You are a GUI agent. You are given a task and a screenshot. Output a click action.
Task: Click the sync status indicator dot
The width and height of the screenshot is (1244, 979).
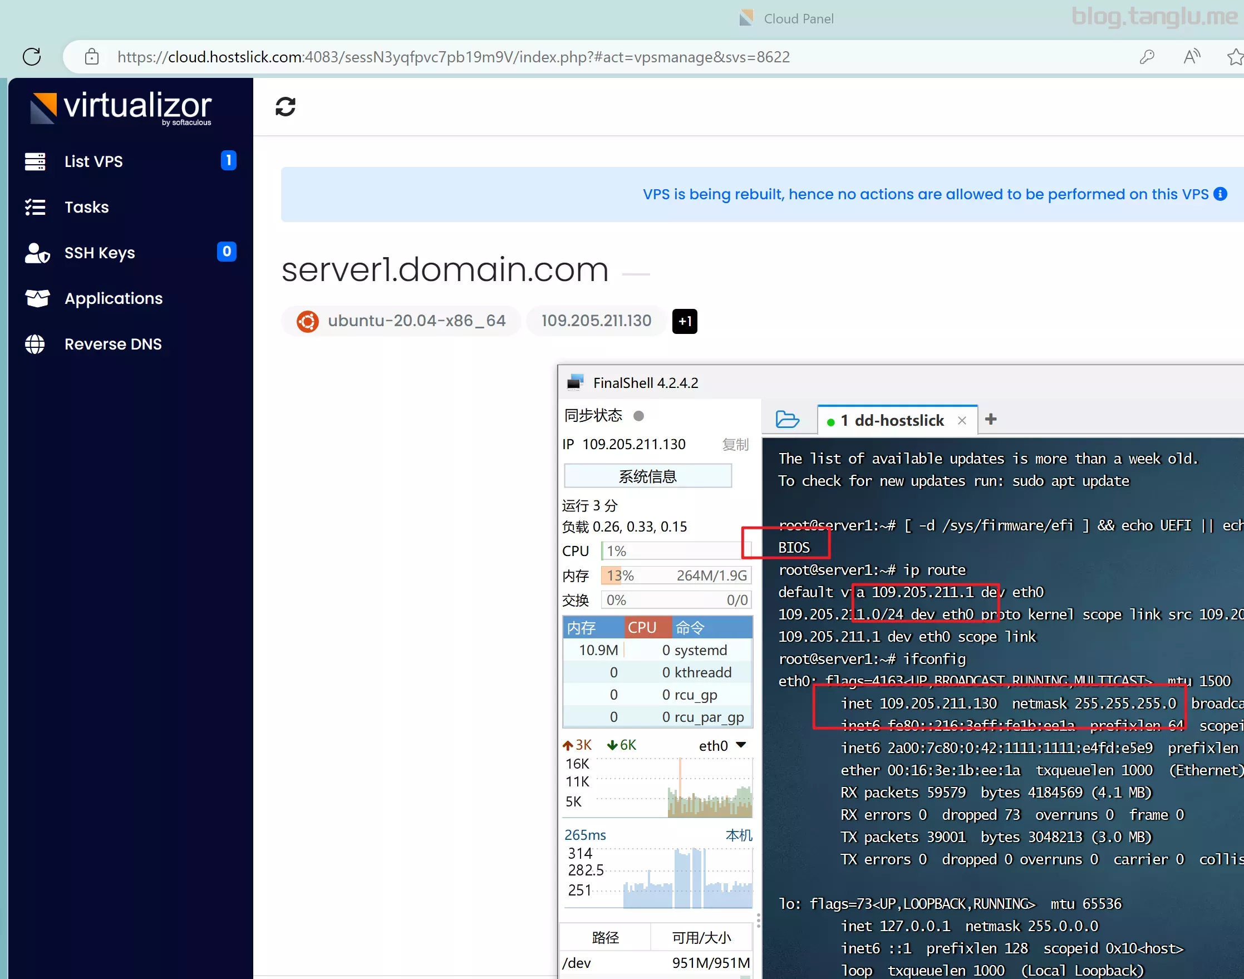638,416
